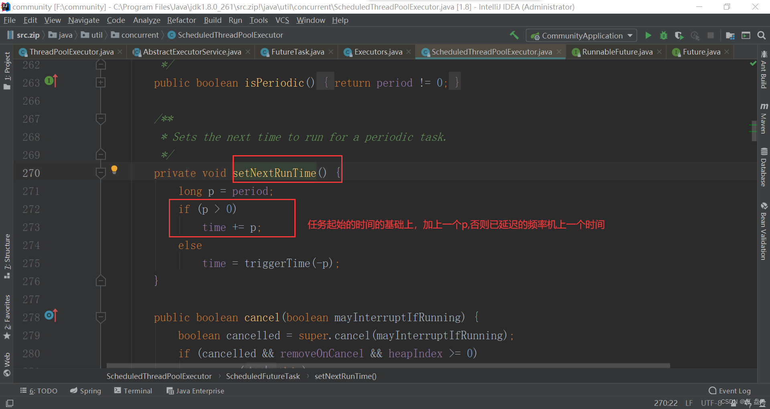Open the File menu

pyautogui.click(x=10, y=20)
